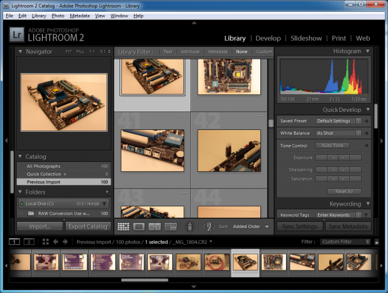
Task: Click the Sync Settings button
Action: pyautogui.click(x=300, y=226)
